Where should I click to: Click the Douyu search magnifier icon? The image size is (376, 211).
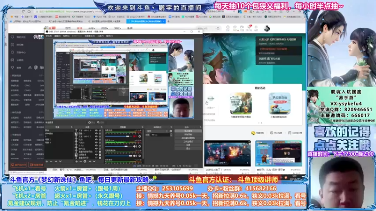(218, 29)
